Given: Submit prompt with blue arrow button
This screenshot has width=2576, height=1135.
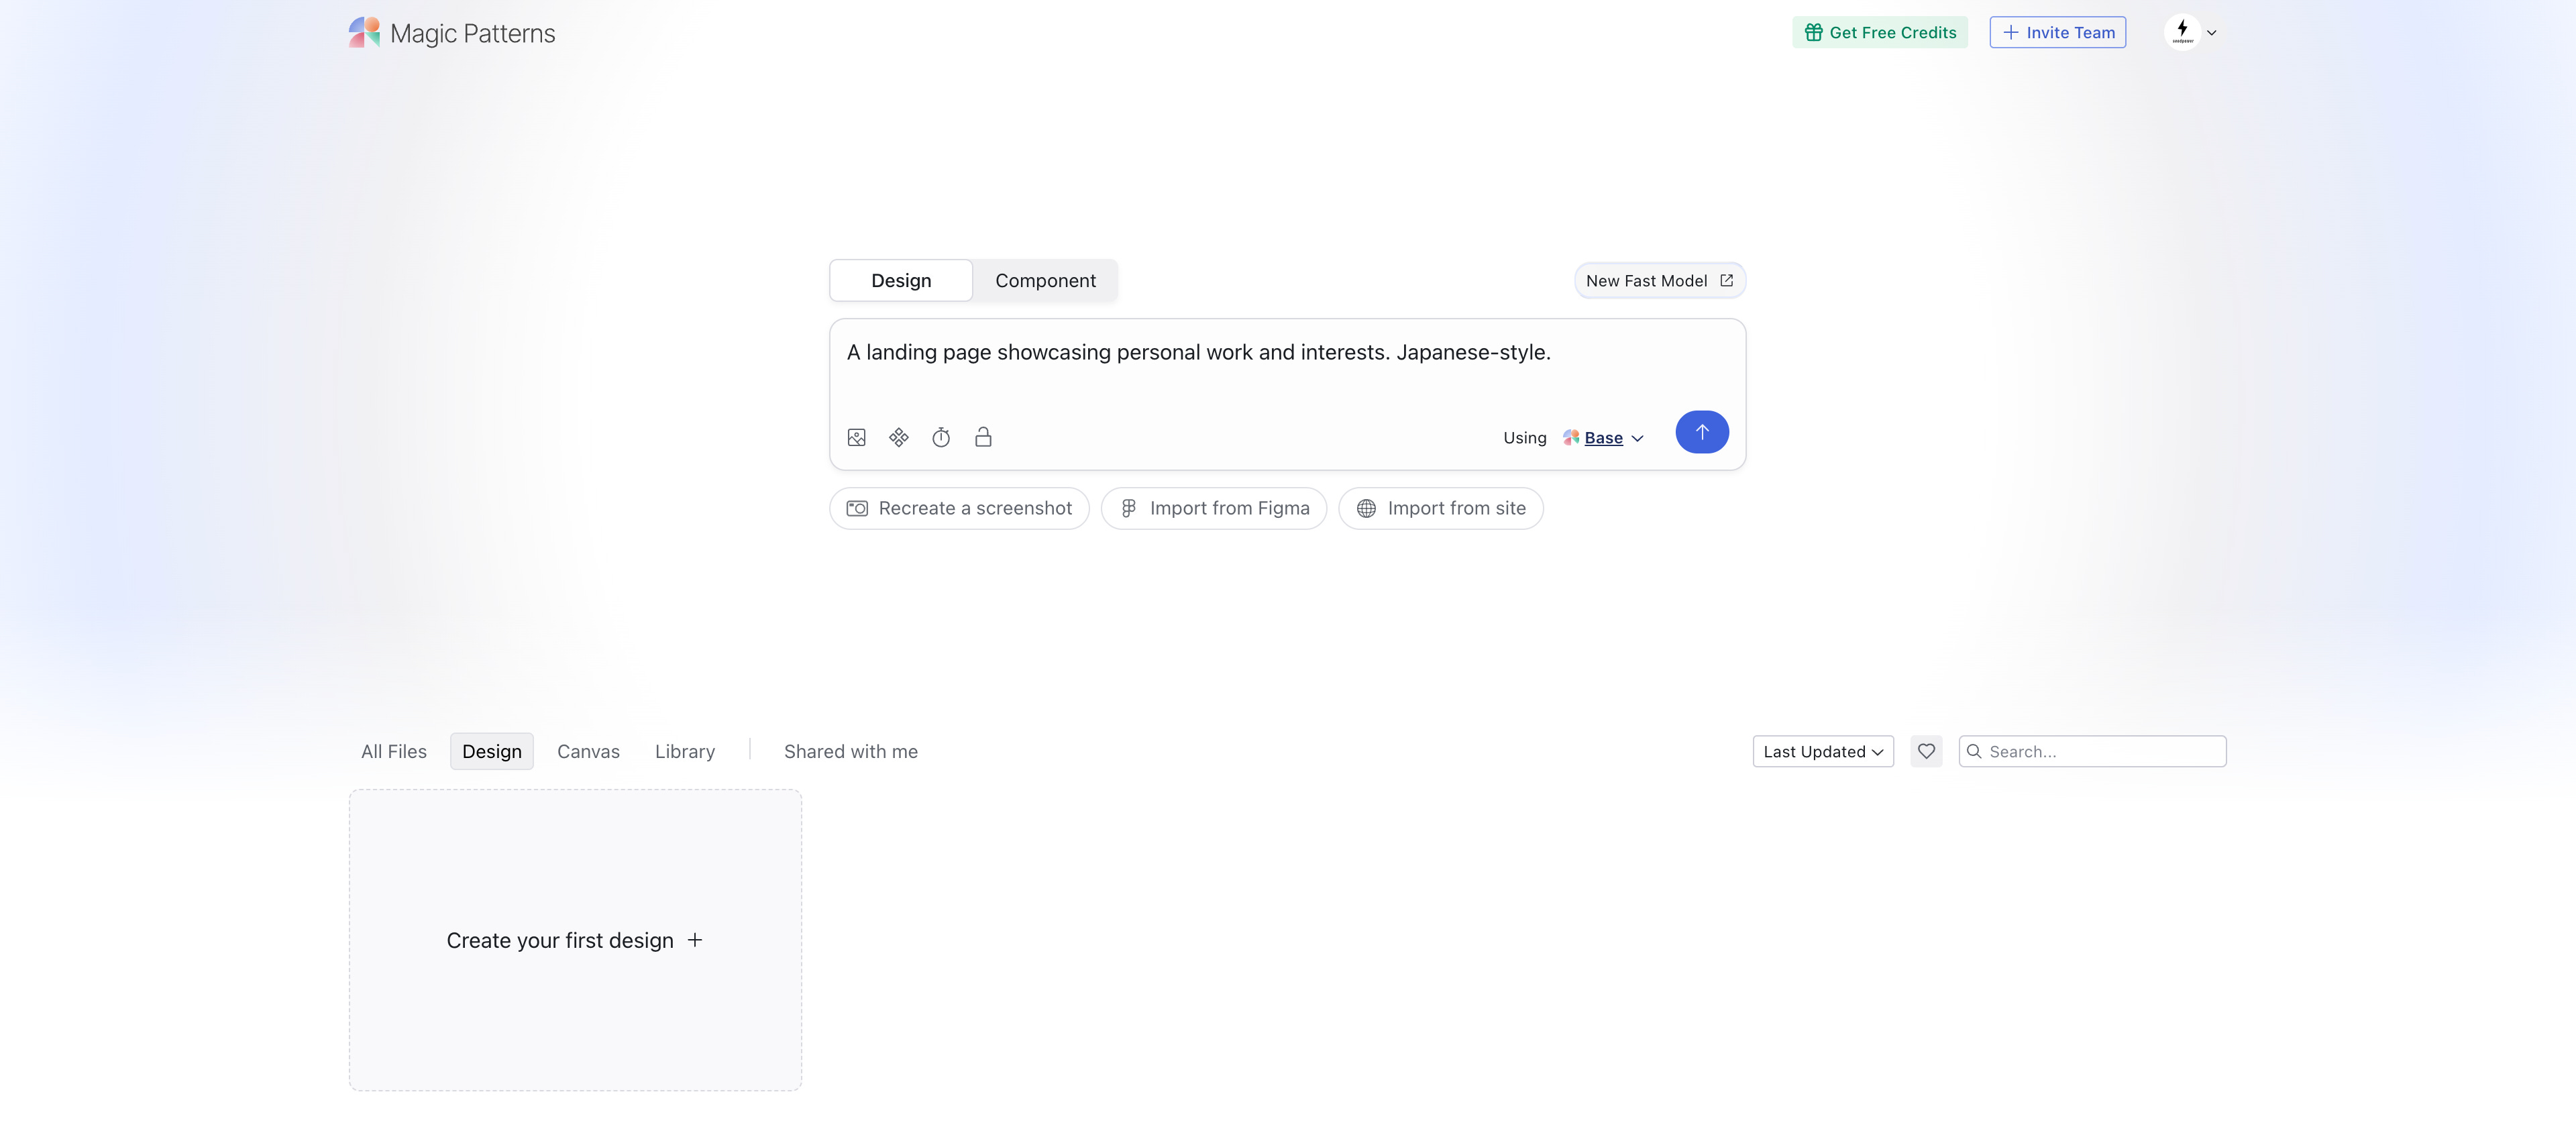Looking at the screenshot, I should coord(1701,432).
